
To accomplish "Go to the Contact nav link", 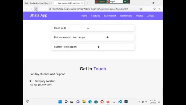I will [x=151, y=16].
